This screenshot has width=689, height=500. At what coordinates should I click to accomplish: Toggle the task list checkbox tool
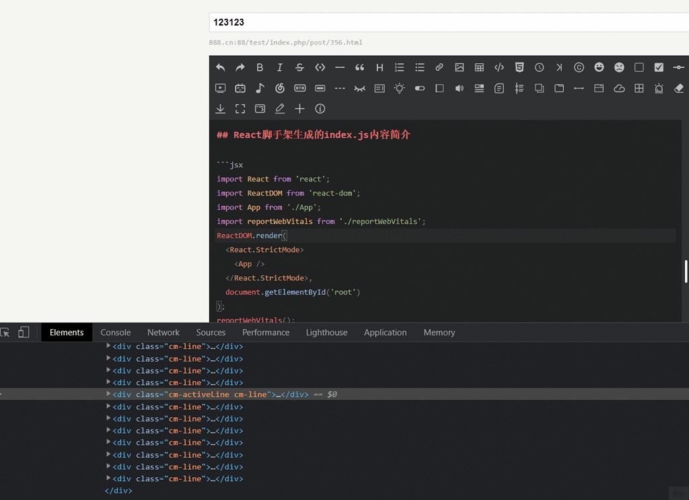(659, 67)
